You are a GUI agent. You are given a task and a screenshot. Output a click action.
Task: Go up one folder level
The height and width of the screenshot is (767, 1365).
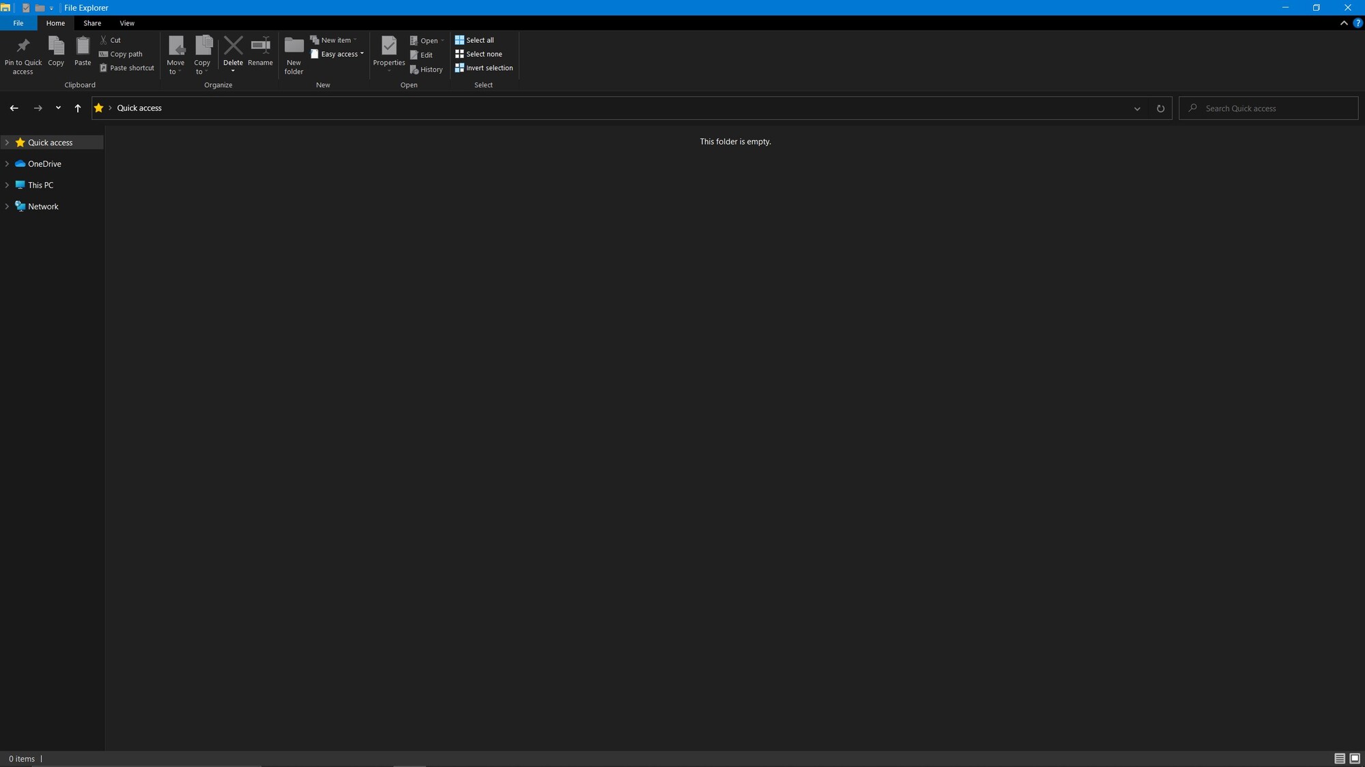[x=78, y=108]
